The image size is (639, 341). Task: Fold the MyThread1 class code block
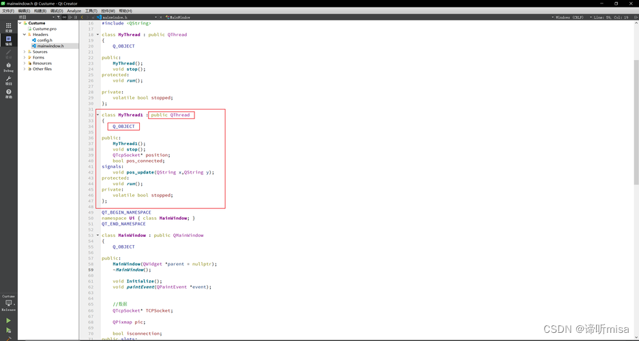tap(98, 115)
